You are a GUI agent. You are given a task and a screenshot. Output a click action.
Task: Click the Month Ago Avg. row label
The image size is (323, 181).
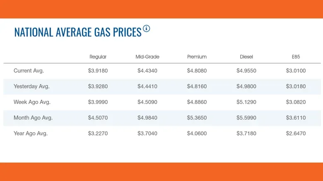tap(33, 118)
